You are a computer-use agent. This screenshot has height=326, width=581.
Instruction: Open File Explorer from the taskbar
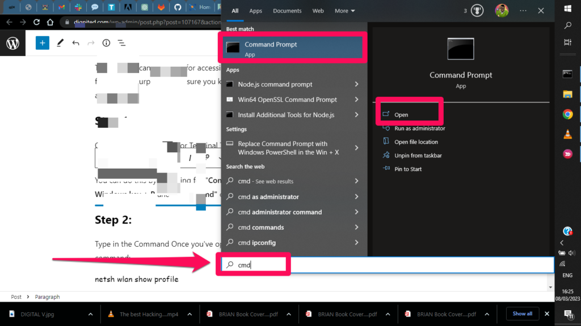[x=567, y=95]
